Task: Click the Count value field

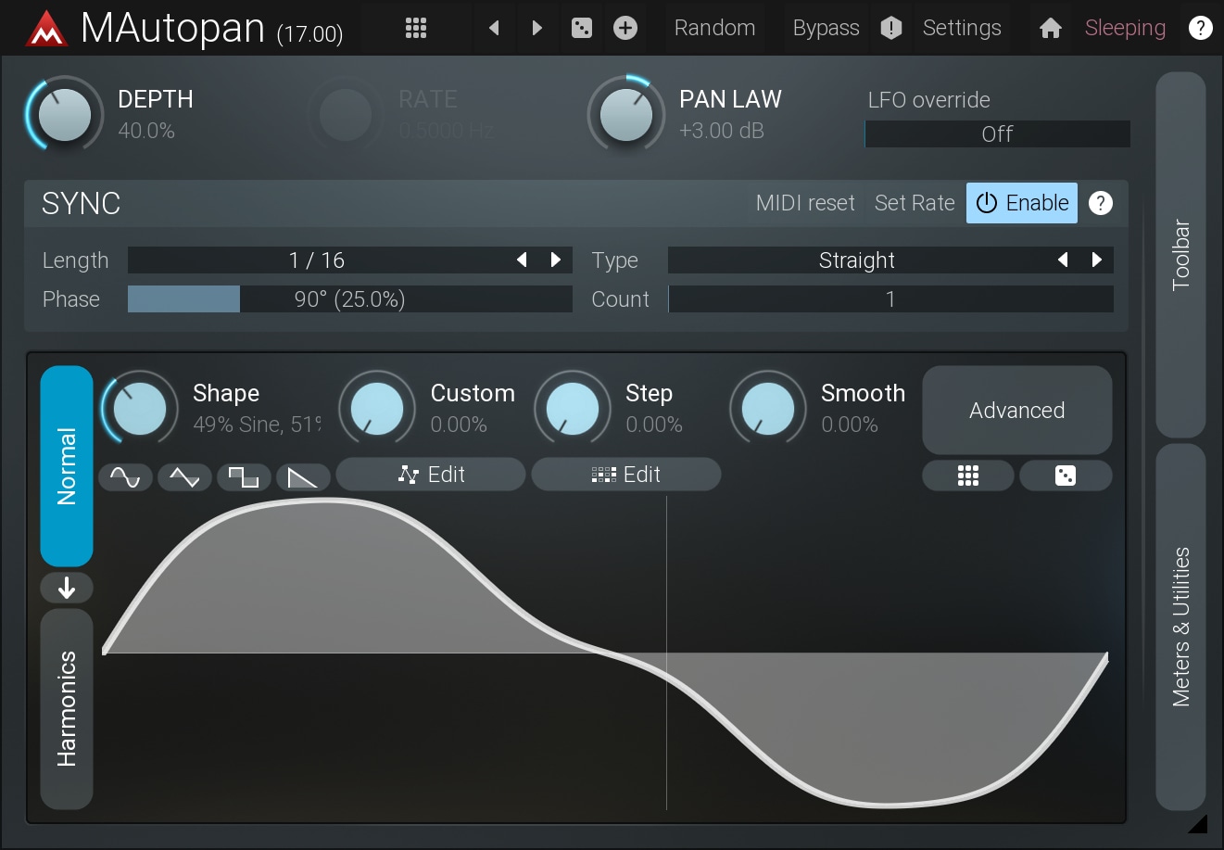Action: tap(890, 299)
